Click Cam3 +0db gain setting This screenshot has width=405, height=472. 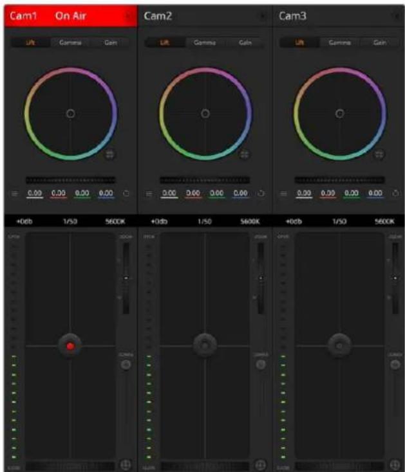click(294, 222)
